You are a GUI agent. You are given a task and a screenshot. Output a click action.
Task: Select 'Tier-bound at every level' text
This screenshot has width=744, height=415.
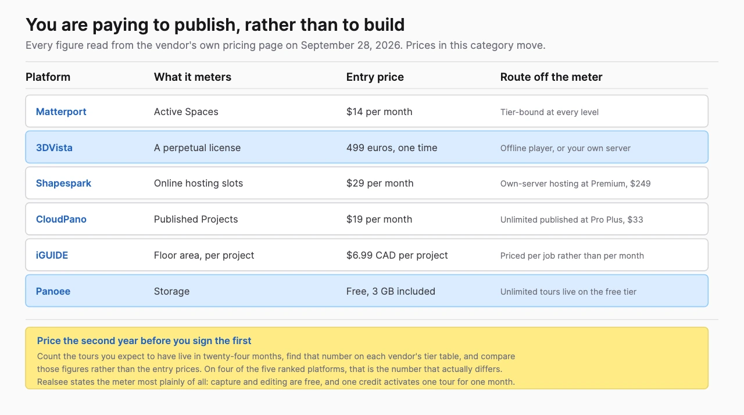(549, 112)
